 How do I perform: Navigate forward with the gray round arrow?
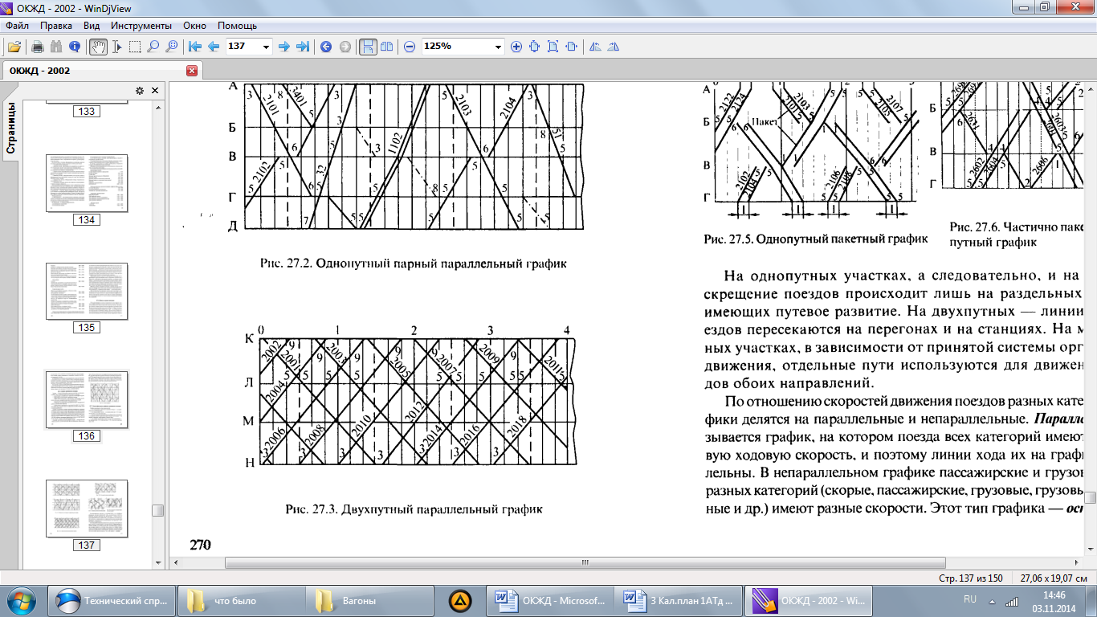pos(345,47)
